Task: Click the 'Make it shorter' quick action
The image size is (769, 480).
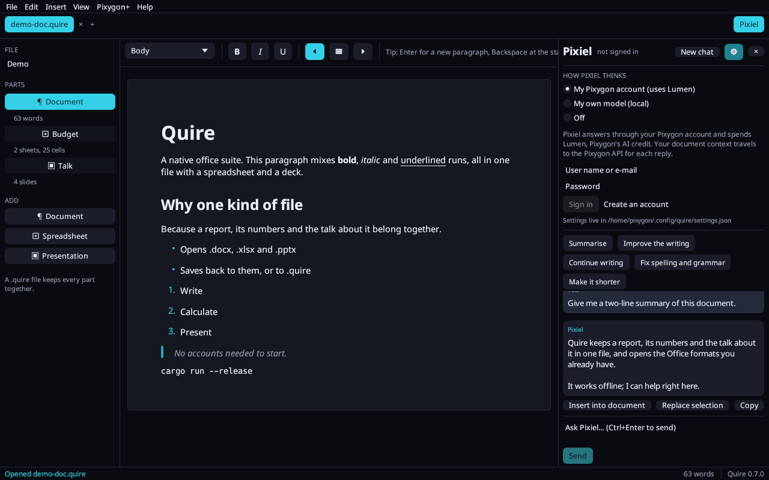Action: 594,281
